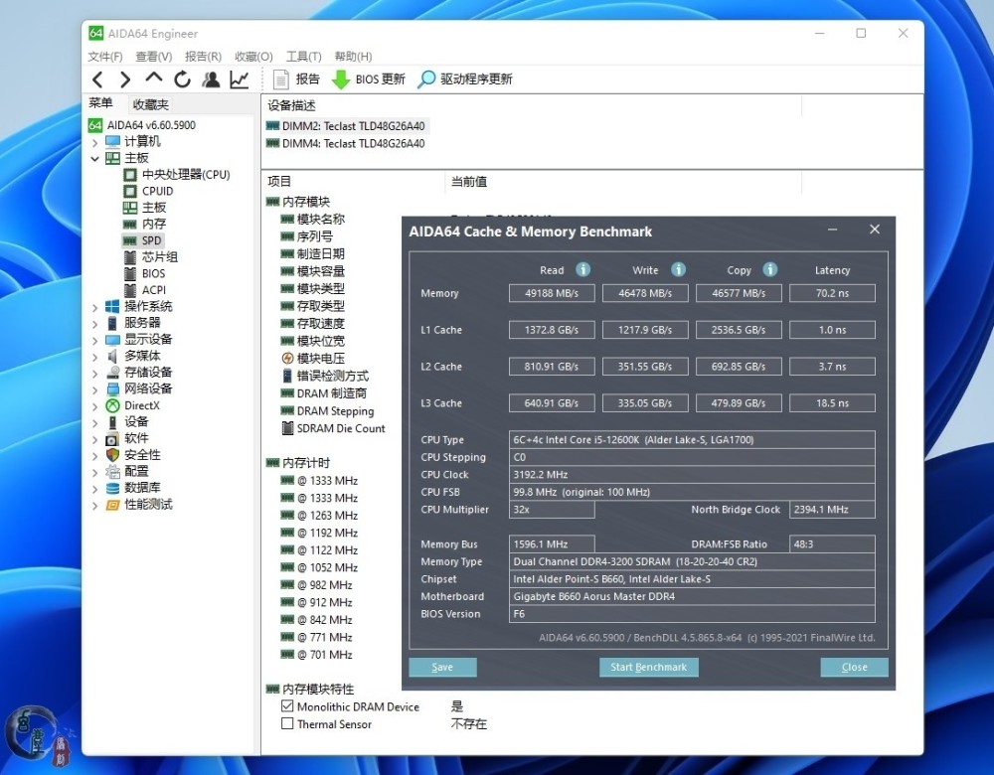Click the up arrow navigation icon
This screenshot has width=994, height=775.
(x=153, y=78)
